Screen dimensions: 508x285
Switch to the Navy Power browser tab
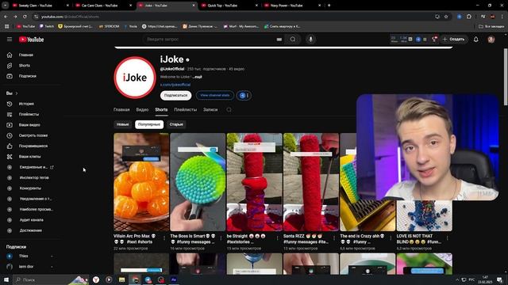pos(292,6)
